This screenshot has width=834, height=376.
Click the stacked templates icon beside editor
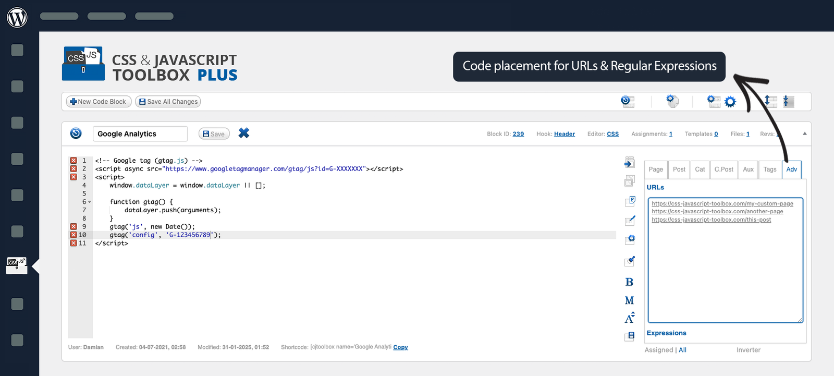pyautogui.click(x=630, y=181)
